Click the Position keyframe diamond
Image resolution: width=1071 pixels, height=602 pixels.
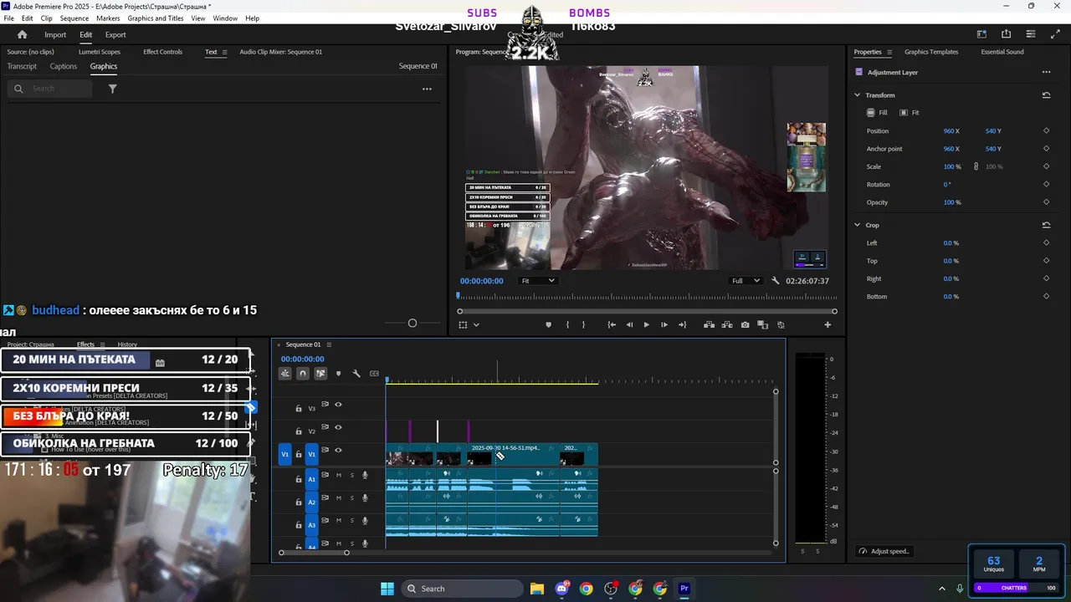[x=1046, y=131]
